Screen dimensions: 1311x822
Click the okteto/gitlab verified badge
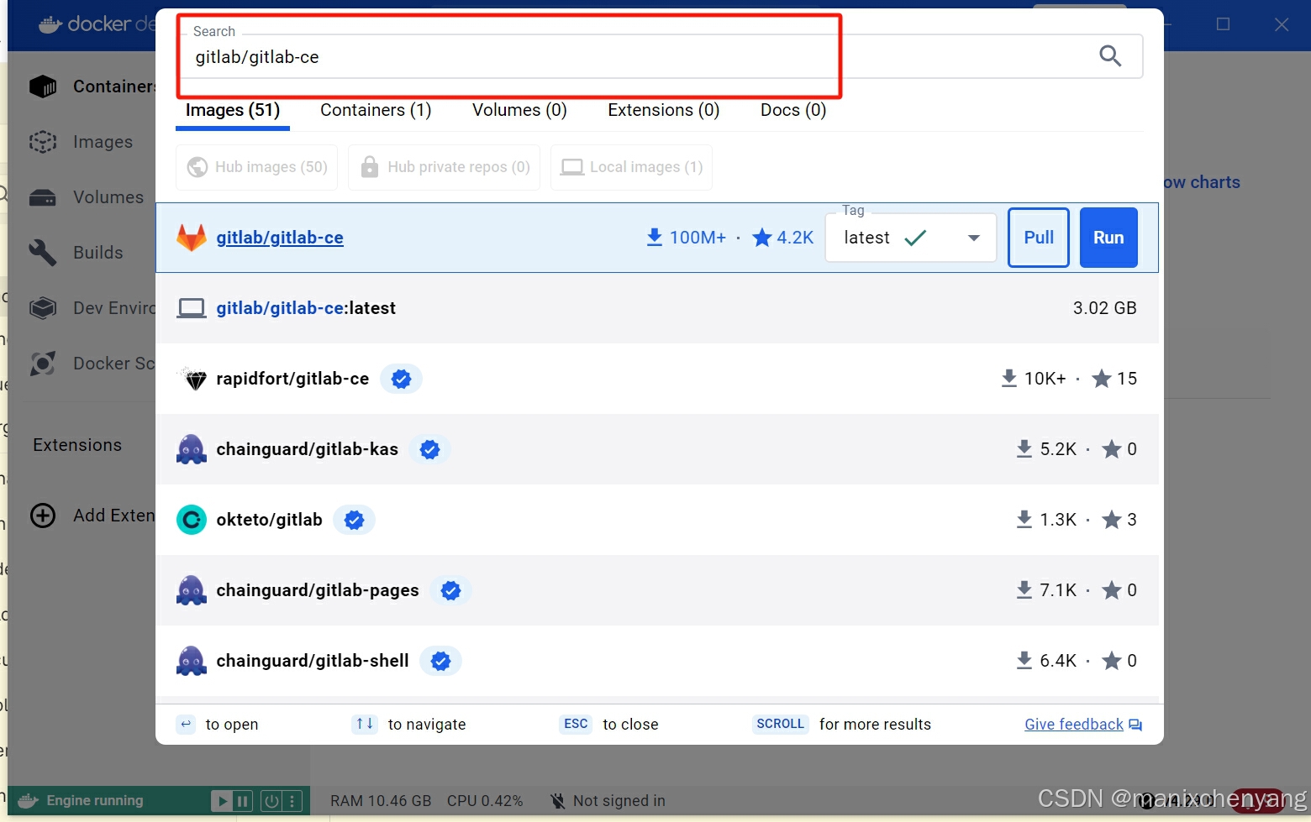coord(355,520)
